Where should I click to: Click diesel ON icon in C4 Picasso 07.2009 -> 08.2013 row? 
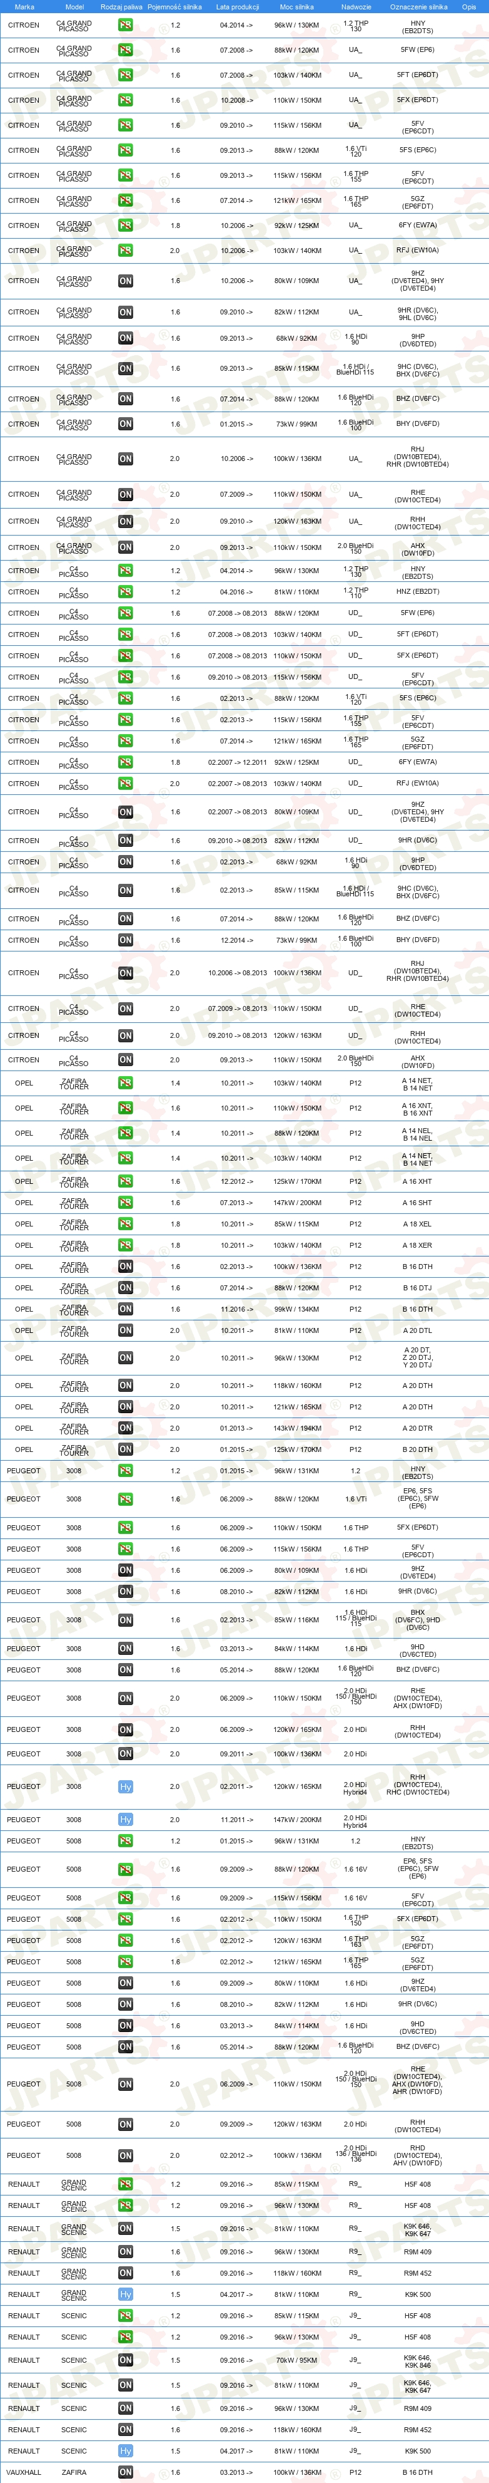(x=125, y=1009)
